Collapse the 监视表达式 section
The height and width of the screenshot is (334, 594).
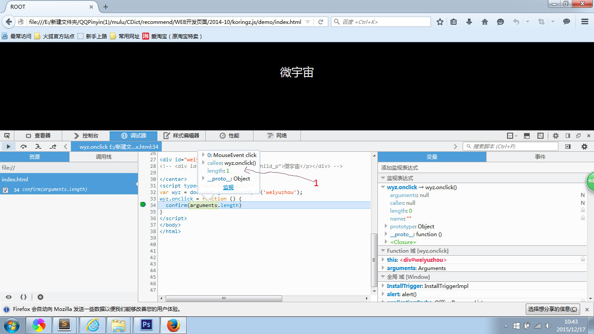click(x=383, y=178)
